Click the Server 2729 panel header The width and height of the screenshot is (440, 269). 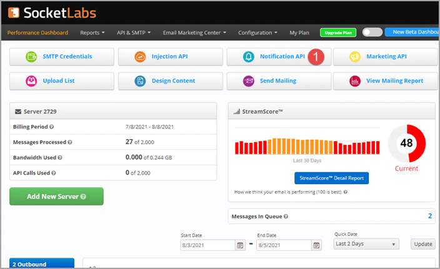(x=113, y=111)
